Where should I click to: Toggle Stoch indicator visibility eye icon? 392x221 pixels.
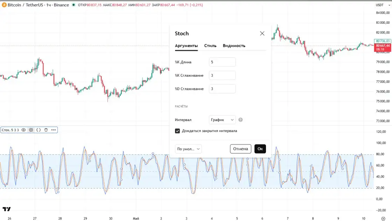click(23, 130)
